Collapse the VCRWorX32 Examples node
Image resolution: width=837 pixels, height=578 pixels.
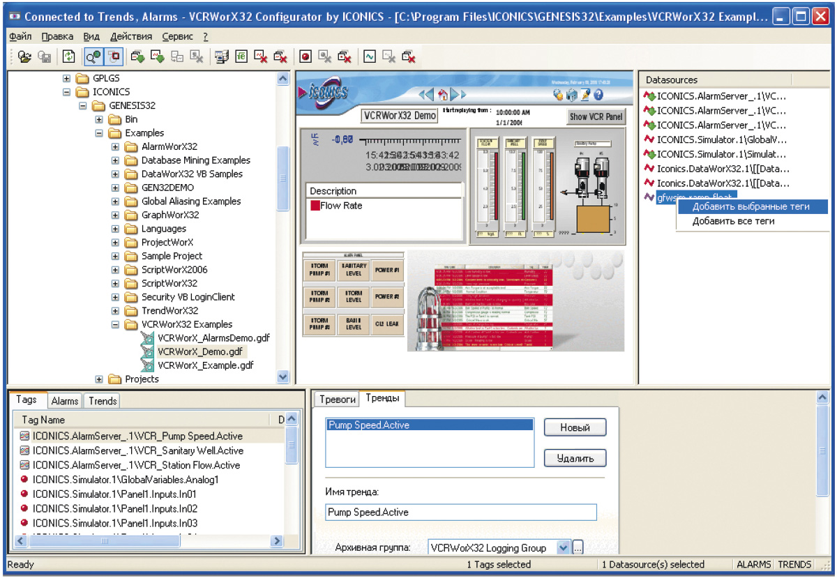(116, 324)
